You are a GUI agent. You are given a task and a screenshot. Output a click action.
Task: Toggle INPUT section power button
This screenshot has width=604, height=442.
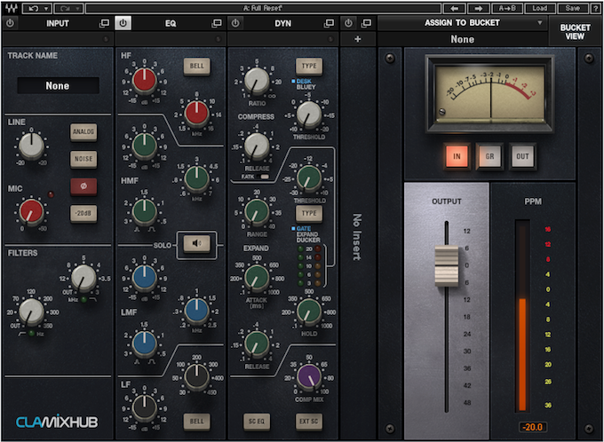[x=10, y=23]
